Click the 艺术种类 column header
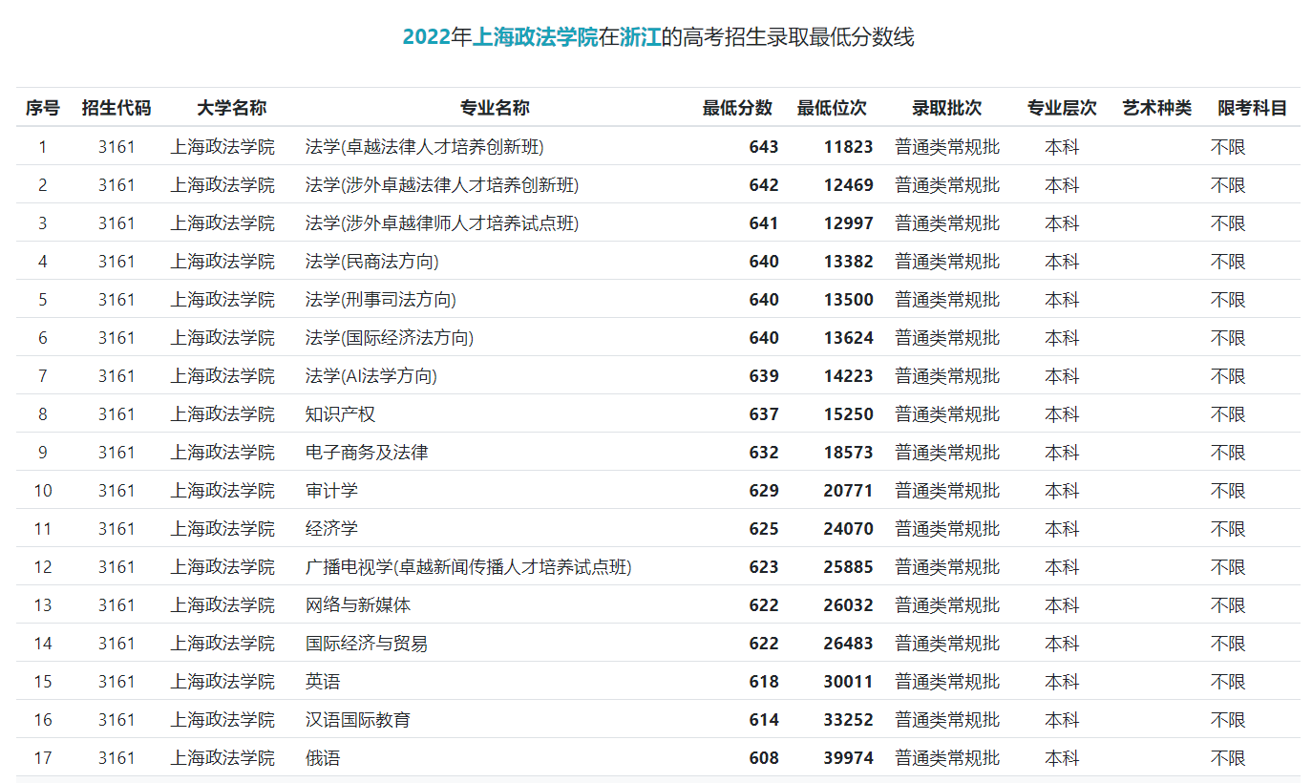This screenshot has width=1312, height=783. click(1157, 108)
